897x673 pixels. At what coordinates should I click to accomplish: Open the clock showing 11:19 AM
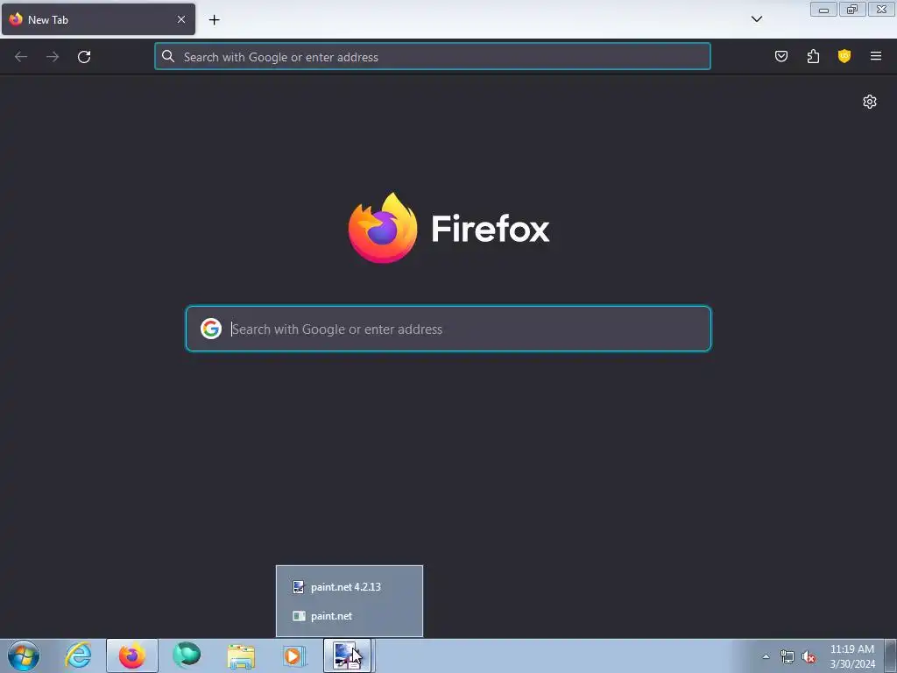[851, 656]
